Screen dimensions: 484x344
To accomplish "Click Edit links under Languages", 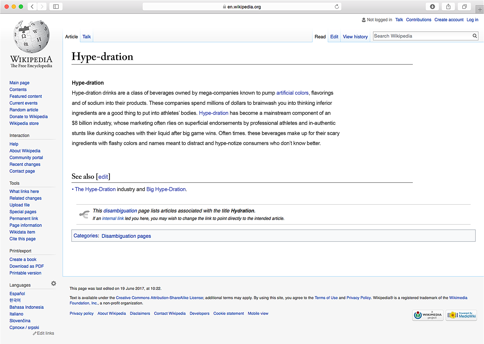I will [x=44, y=333].
